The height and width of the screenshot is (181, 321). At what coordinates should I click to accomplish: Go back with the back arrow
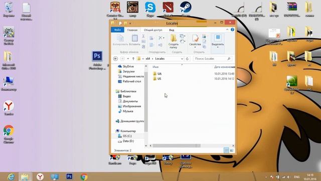click(x=115, y=59)
